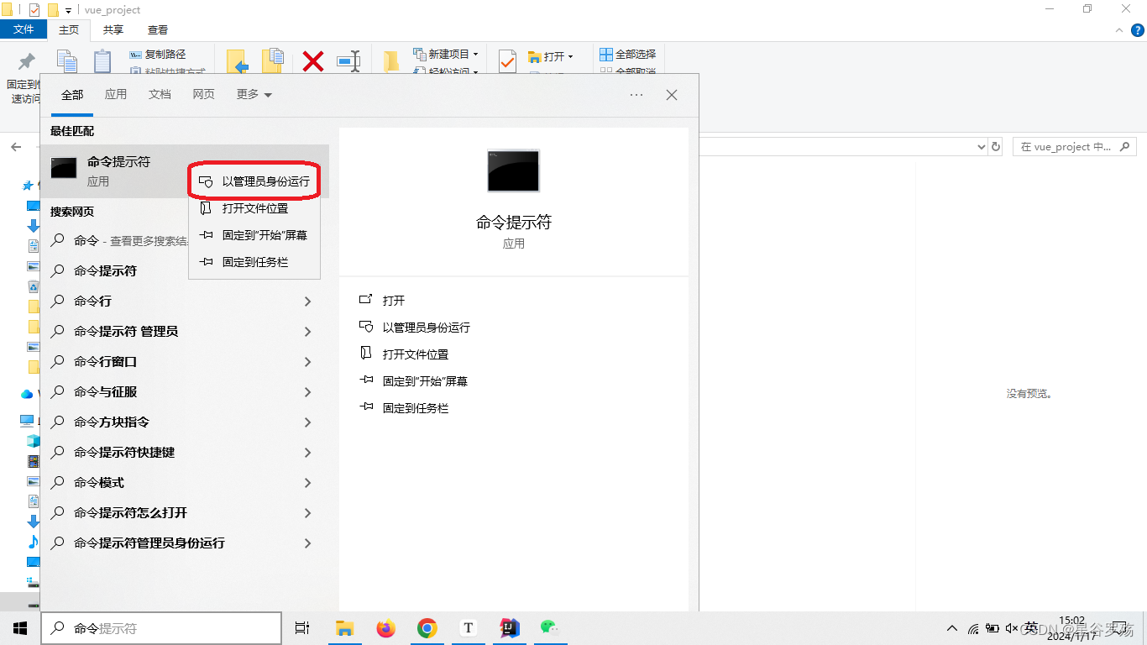Click the 打开 link in the preview panel

pos(395,300)
